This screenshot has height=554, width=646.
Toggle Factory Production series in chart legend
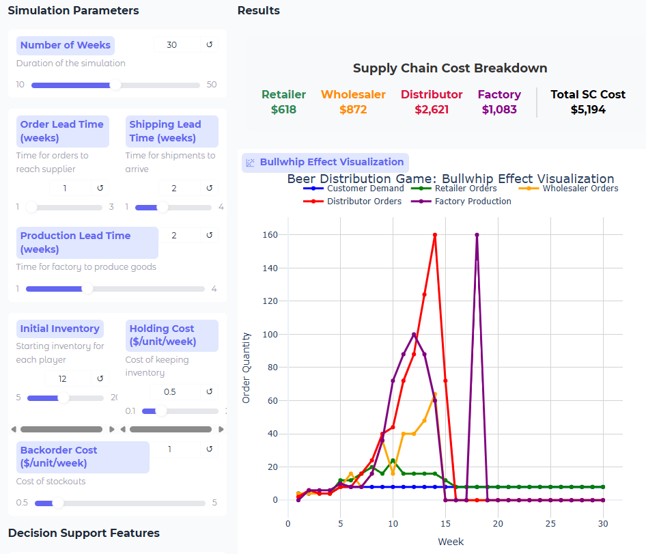(x=461, y=201)
